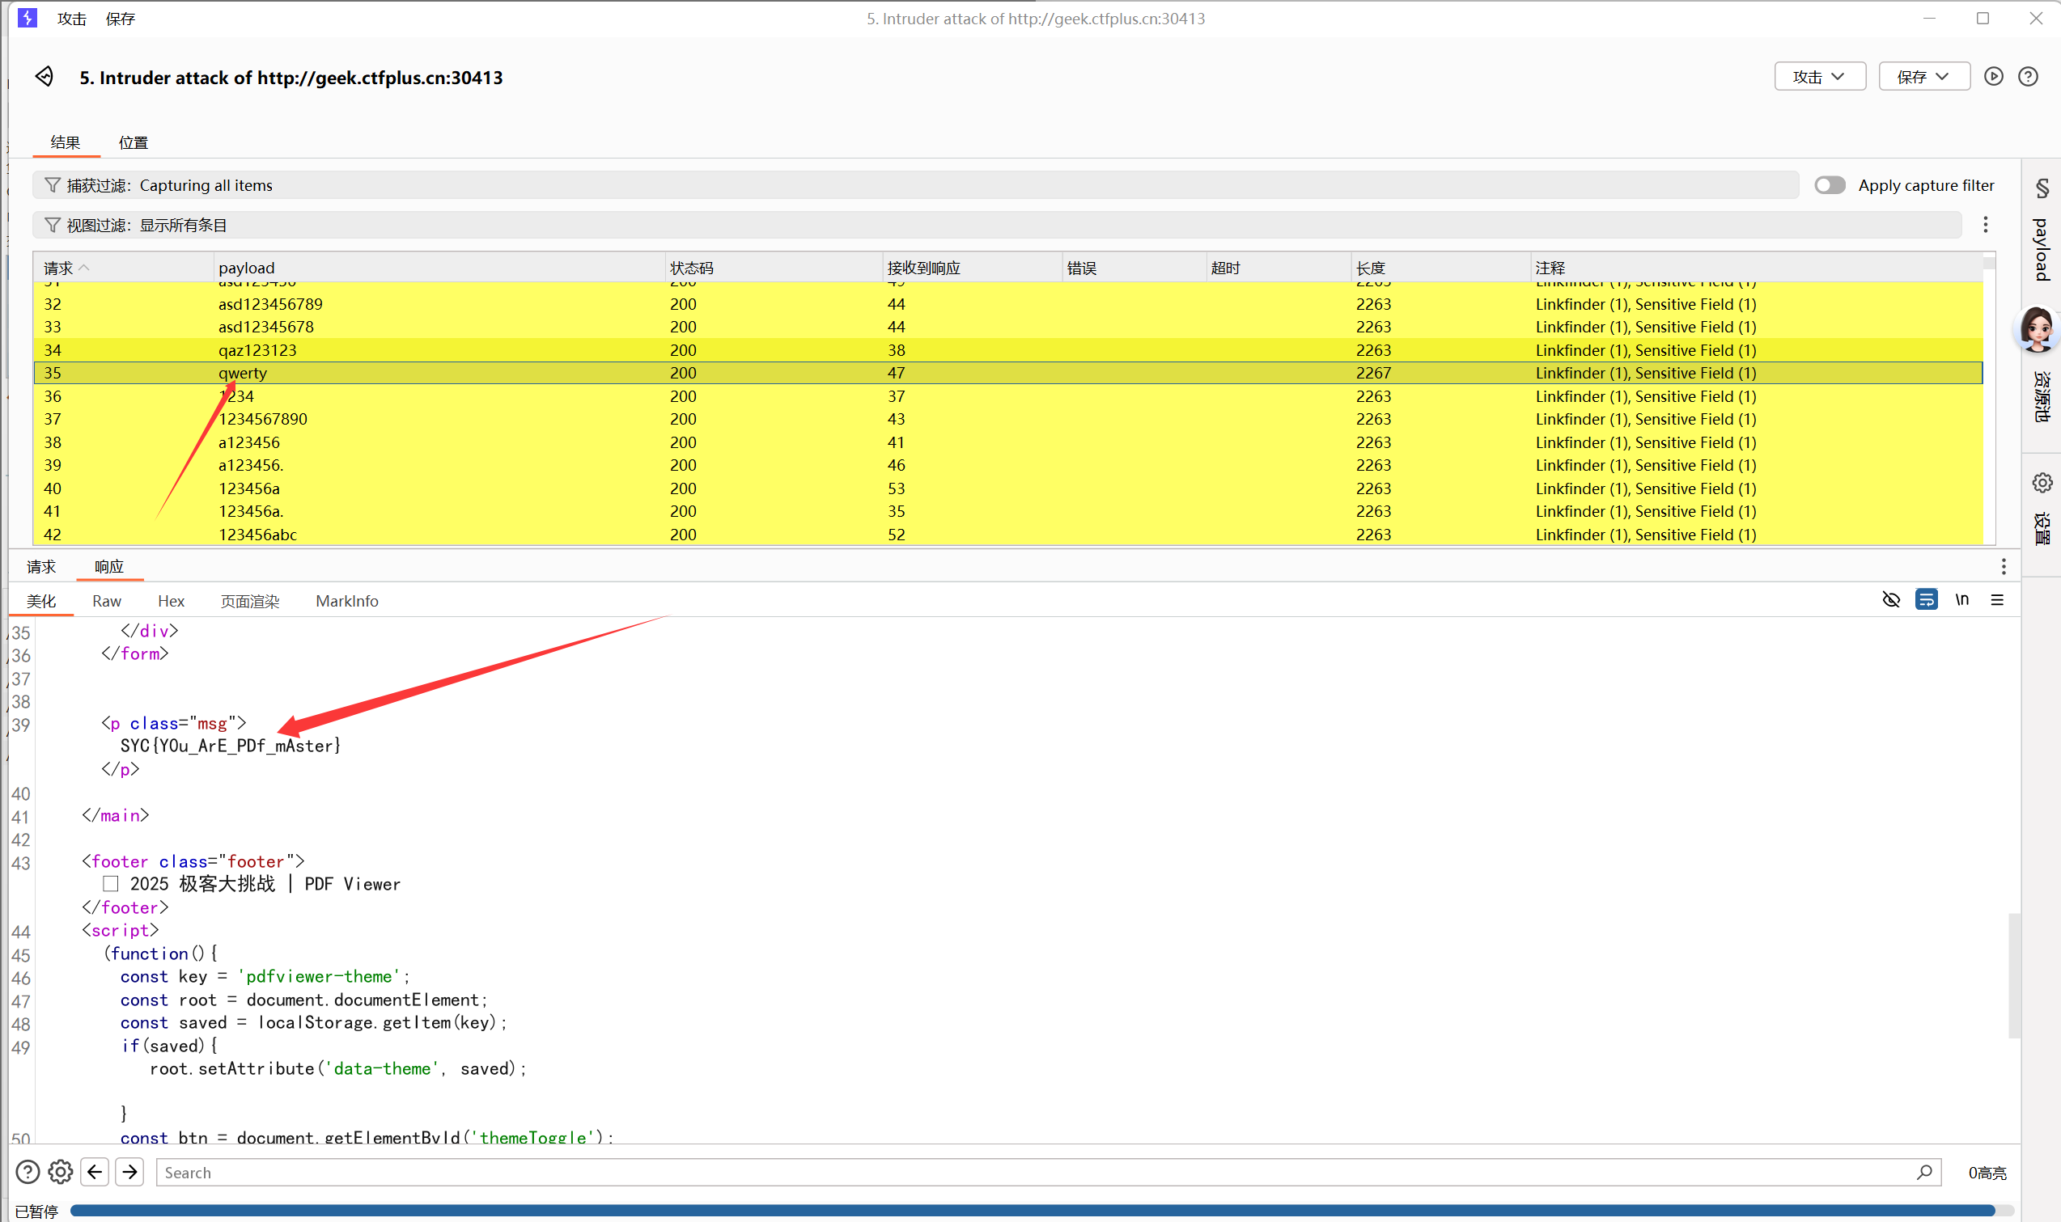Viewport: 2061px width, 1222px height.
Task: Toggle show newline \n characters
Action: coord(1961,599)
